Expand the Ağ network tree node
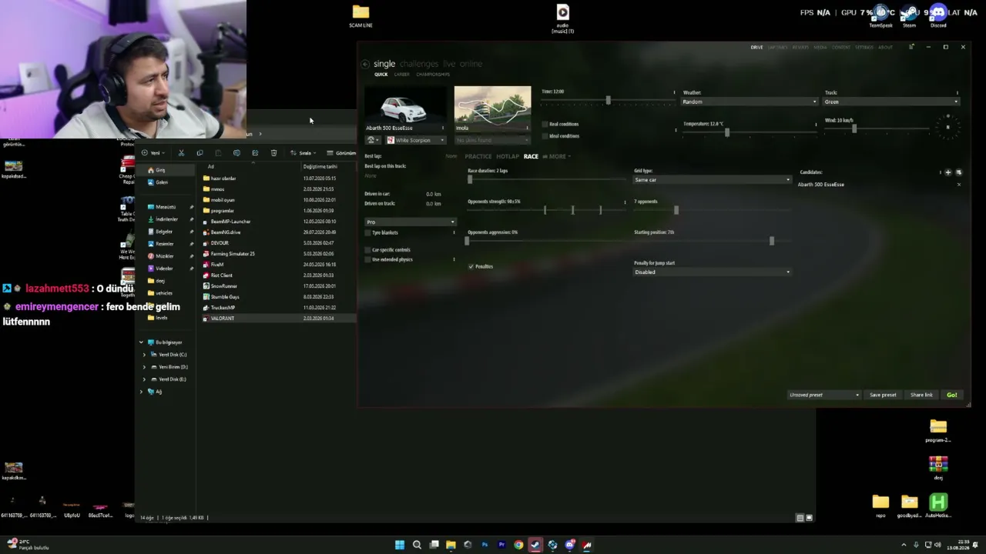The image size is (986, 554). pyautogui.click(x=141, y=392)
